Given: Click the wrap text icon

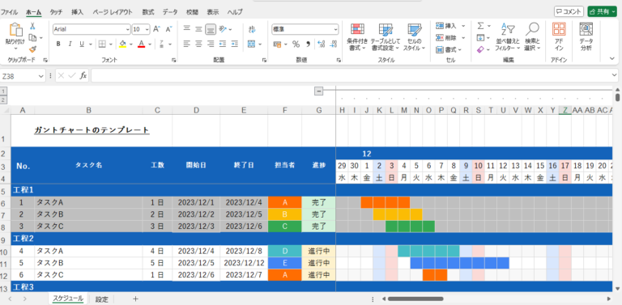Looking at the screenshot, I should point(252,29).
